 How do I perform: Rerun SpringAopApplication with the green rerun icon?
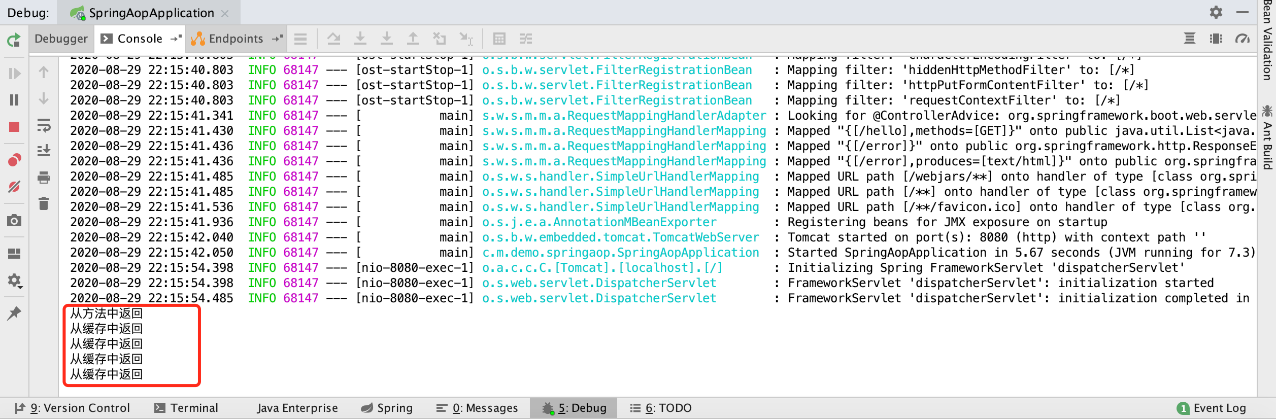(14, 40)
